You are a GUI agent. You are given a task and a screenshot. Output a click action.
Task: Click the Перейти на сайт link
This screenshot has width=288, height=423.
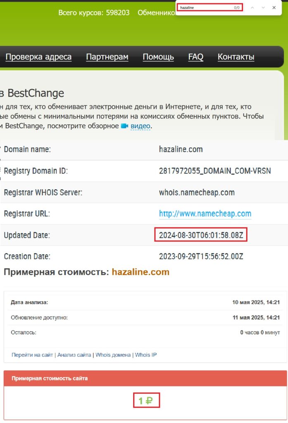[32, 355]
